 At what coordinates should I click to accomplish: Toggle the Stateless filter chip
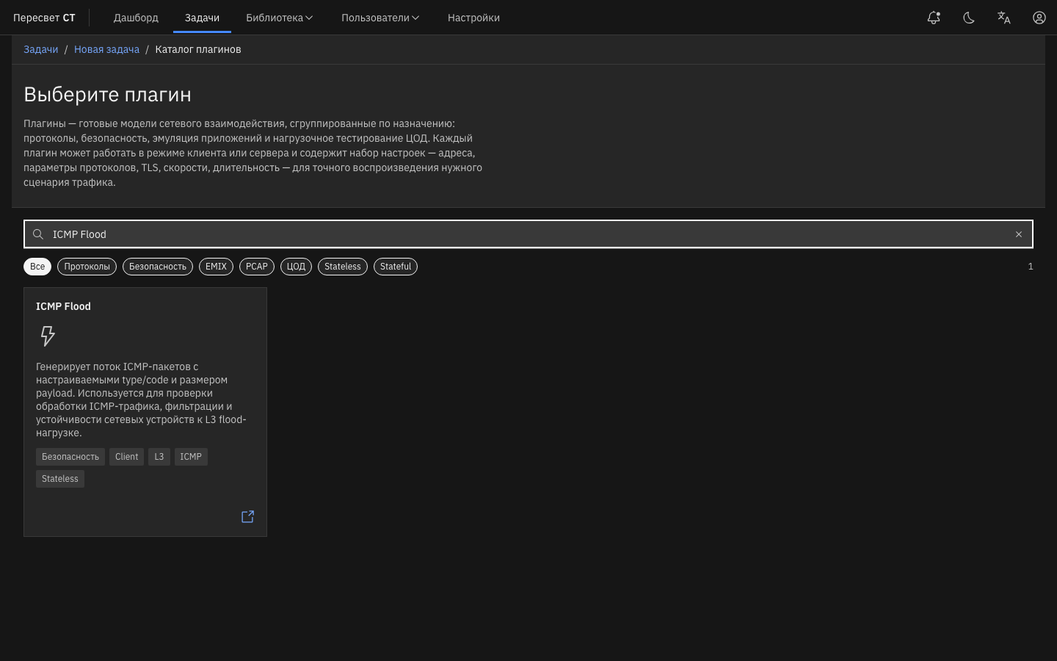tap(343, 267)
